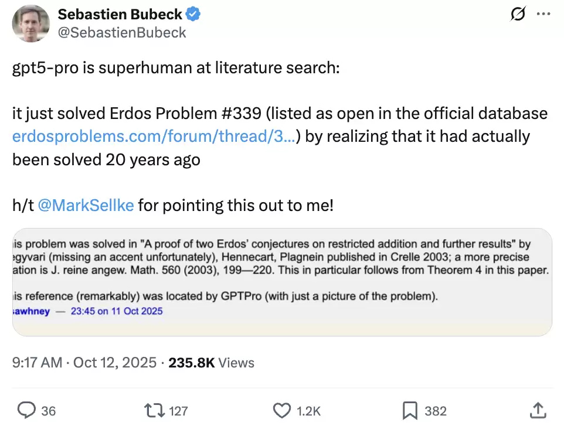Open the @SebastienBubeck handle link

[x=121, y=33]
